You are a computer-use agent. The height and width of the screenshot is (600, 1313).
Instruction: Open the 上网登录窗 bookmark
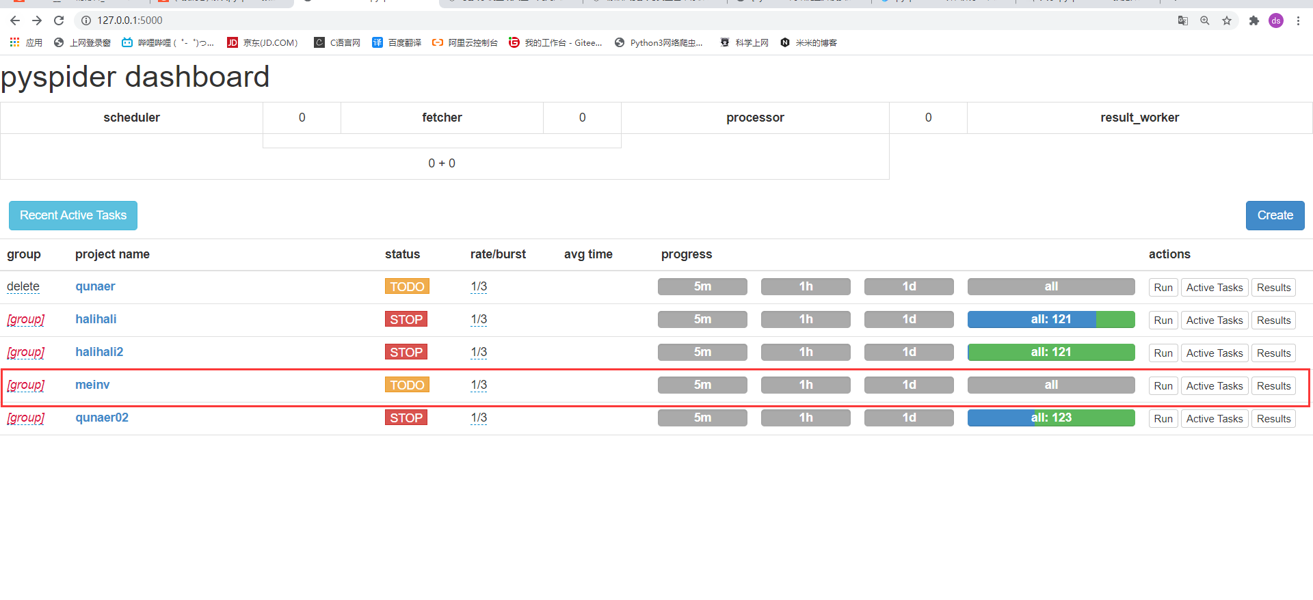pyautogui.click(x=82, y=42)
